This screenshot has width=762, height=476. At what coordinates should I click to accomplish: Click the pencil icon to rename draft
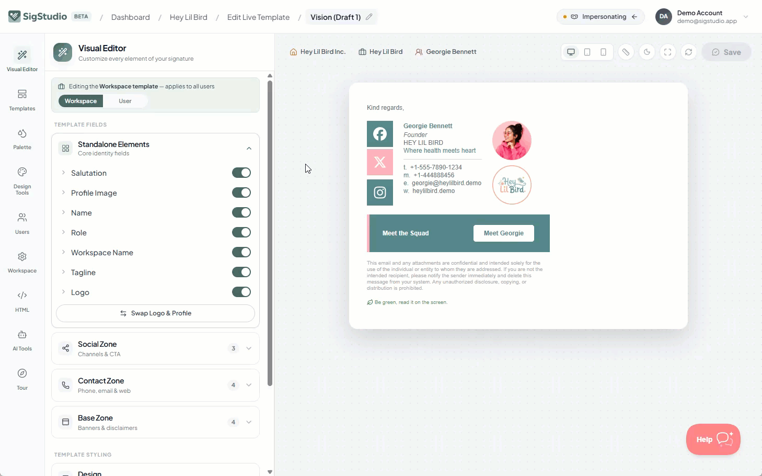click(x=369, y=17)
